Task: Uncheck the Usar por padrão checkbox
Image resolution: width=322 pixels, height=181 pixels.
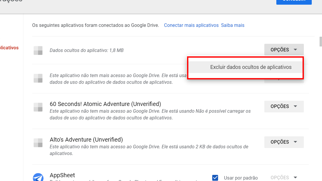Action: click(215, 178)
